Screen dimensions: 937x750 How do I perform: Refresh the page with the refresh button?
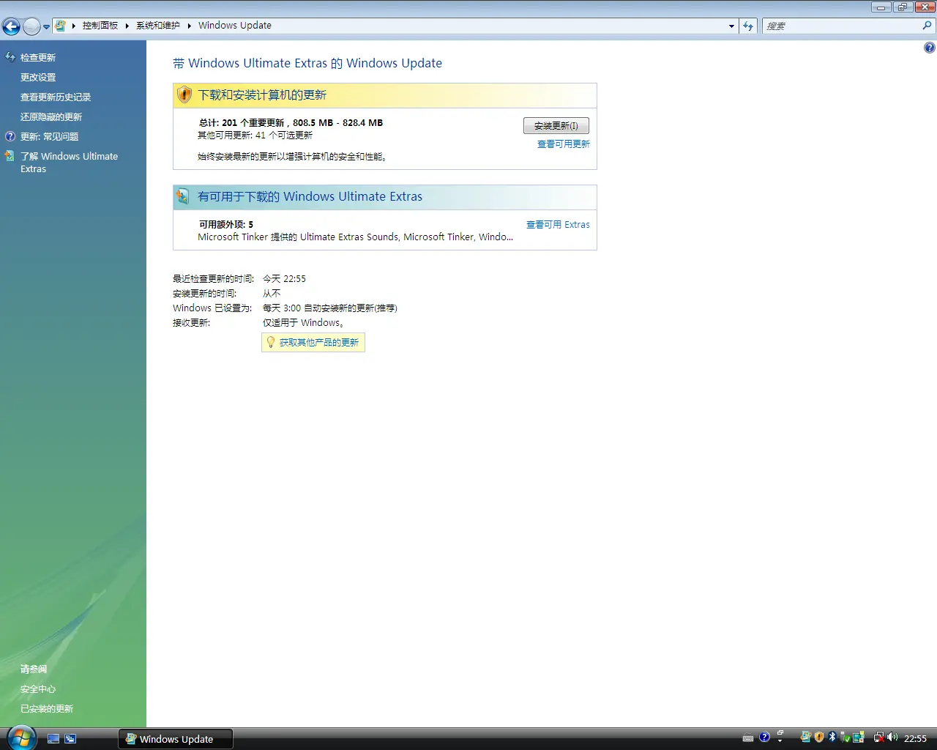(748, 26)
